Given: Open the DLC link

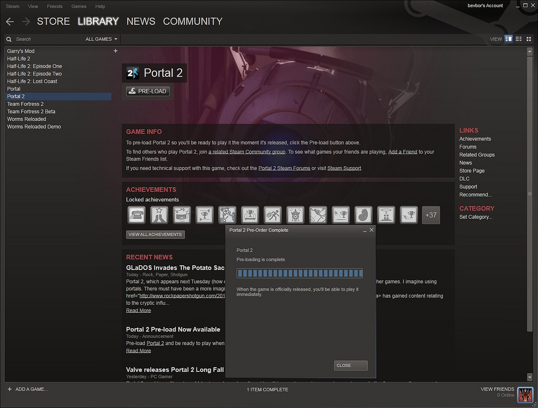Looking at the screenshot, I should coord(464,178).
